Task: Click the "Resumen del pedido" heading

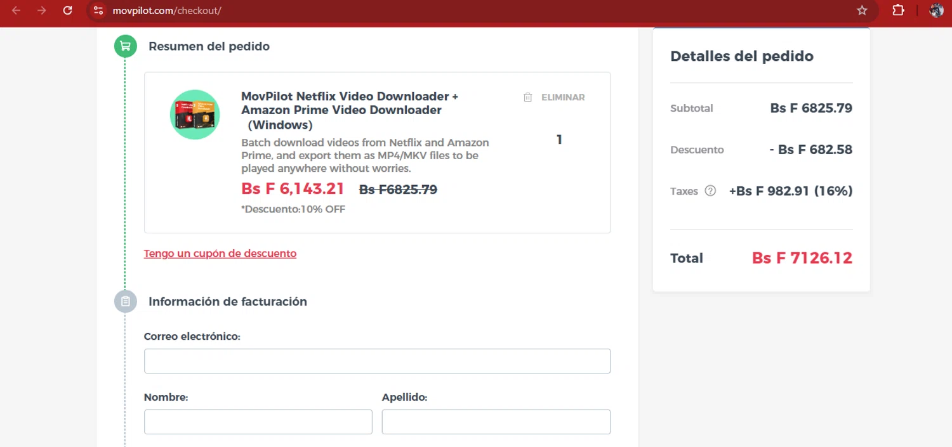Action: point(209,46)
